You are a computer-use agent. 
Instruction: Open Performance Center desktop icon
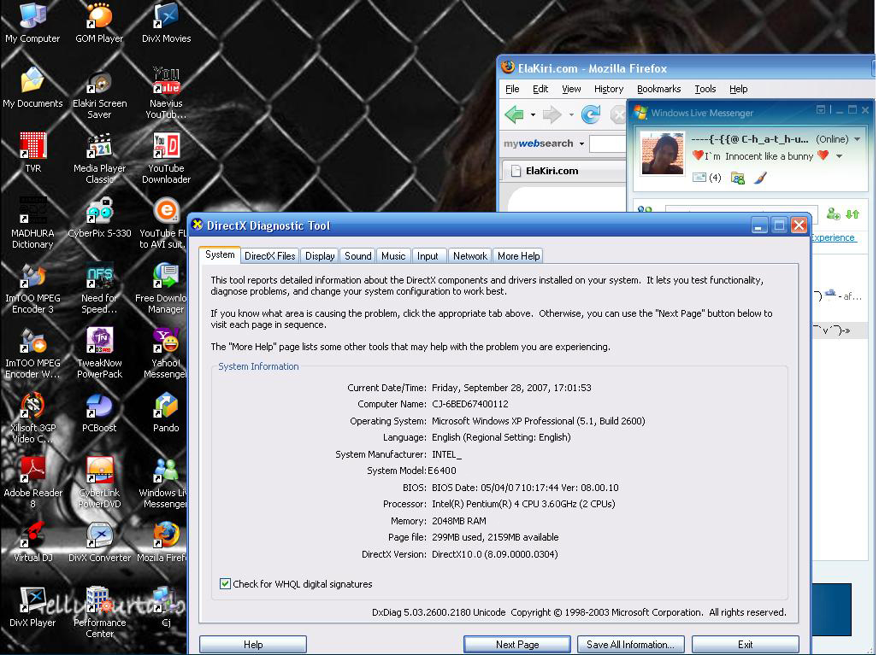[99, 613]
